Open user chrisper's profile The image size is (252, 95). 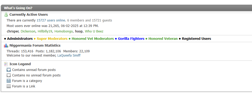click(13, 31)
